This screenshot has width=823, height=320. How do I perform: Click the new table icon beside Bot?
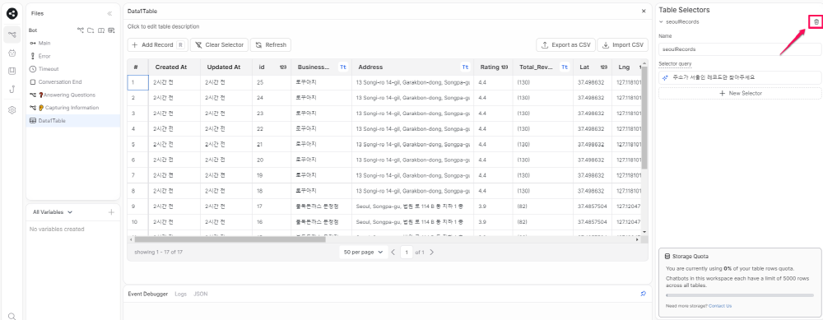coord(111,30)
